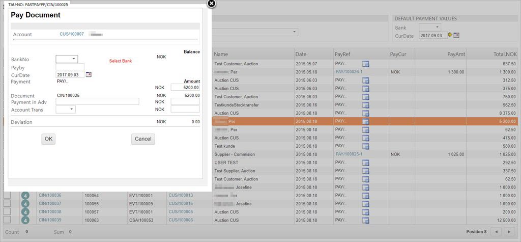
Task: Close the Pay Document dialog with X icon
Action: click(x=212, y=4)
